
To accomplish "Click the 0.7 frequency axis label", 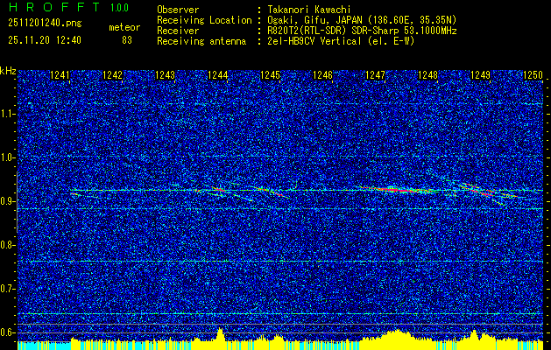I will coord(8,289).
